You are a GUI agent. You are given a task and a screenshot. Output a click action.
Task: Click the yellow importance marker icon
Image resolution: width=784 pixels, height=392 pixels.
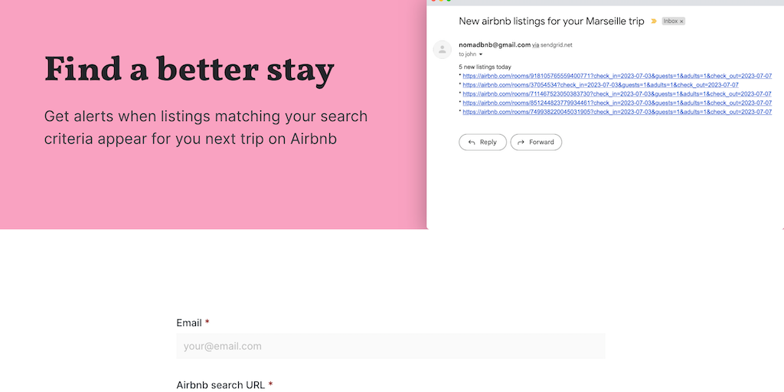[x=653, y=21]
